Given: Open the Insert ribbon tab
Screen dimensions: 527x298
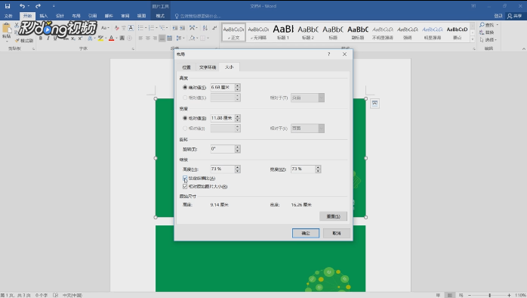Looking at the screenshot, I should [x=44, y=16].
